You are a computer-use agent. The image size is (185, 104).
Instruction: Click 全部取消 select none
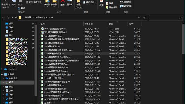click(126, 2)
